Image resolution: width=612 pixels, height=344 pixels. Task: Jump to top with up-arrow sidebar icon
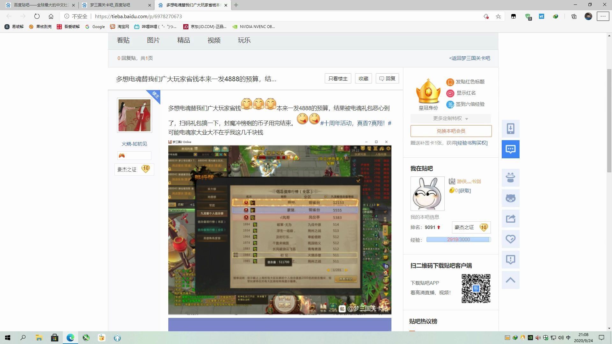coord(511,280)
